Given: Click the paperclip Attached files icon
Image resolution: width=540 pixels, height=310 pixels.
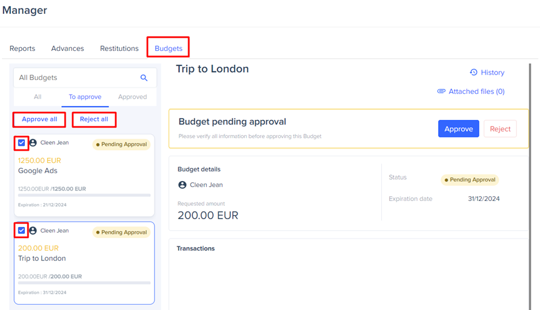Looking at the screenshot, I should (x=441, y=91).
